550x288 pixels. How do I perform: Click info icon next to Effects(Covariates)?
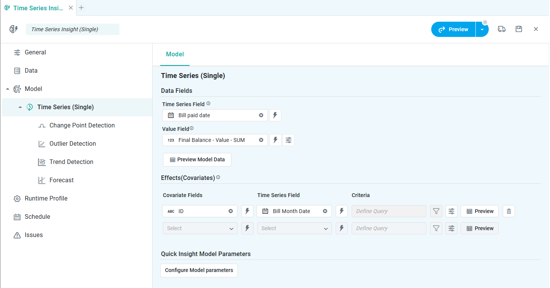218,177
